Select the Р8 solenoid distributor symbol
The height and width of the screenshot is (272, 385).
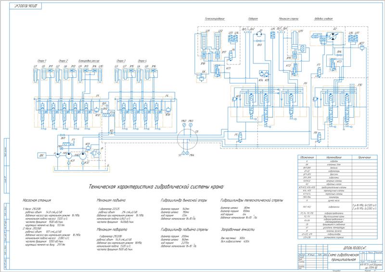click(x=320, y=138)
